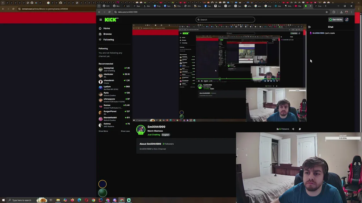
Task: Open recommended channel uhmaayyze
Action: (114, 100)
